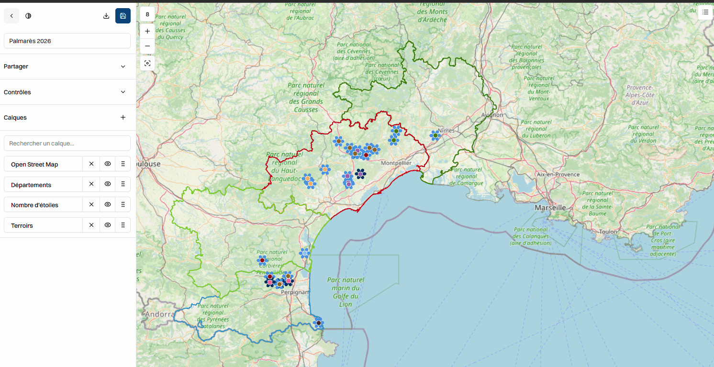Viewport: 714px width, 367px height.
Task: Remove the Nombre d'étoiles layer
Action: (x=91, y=205)
